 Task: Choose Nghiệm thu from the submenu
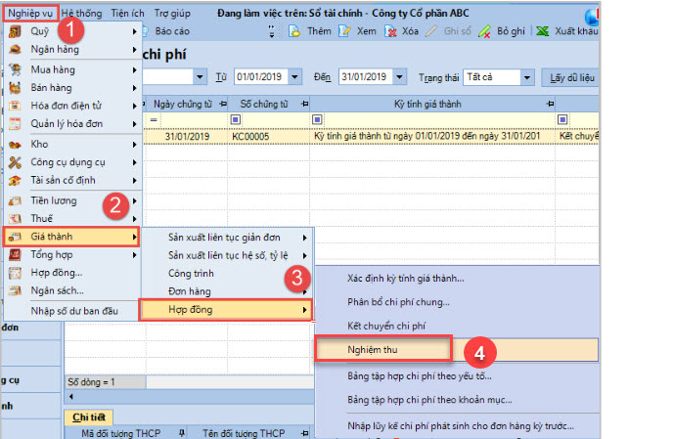coord(381,348)
